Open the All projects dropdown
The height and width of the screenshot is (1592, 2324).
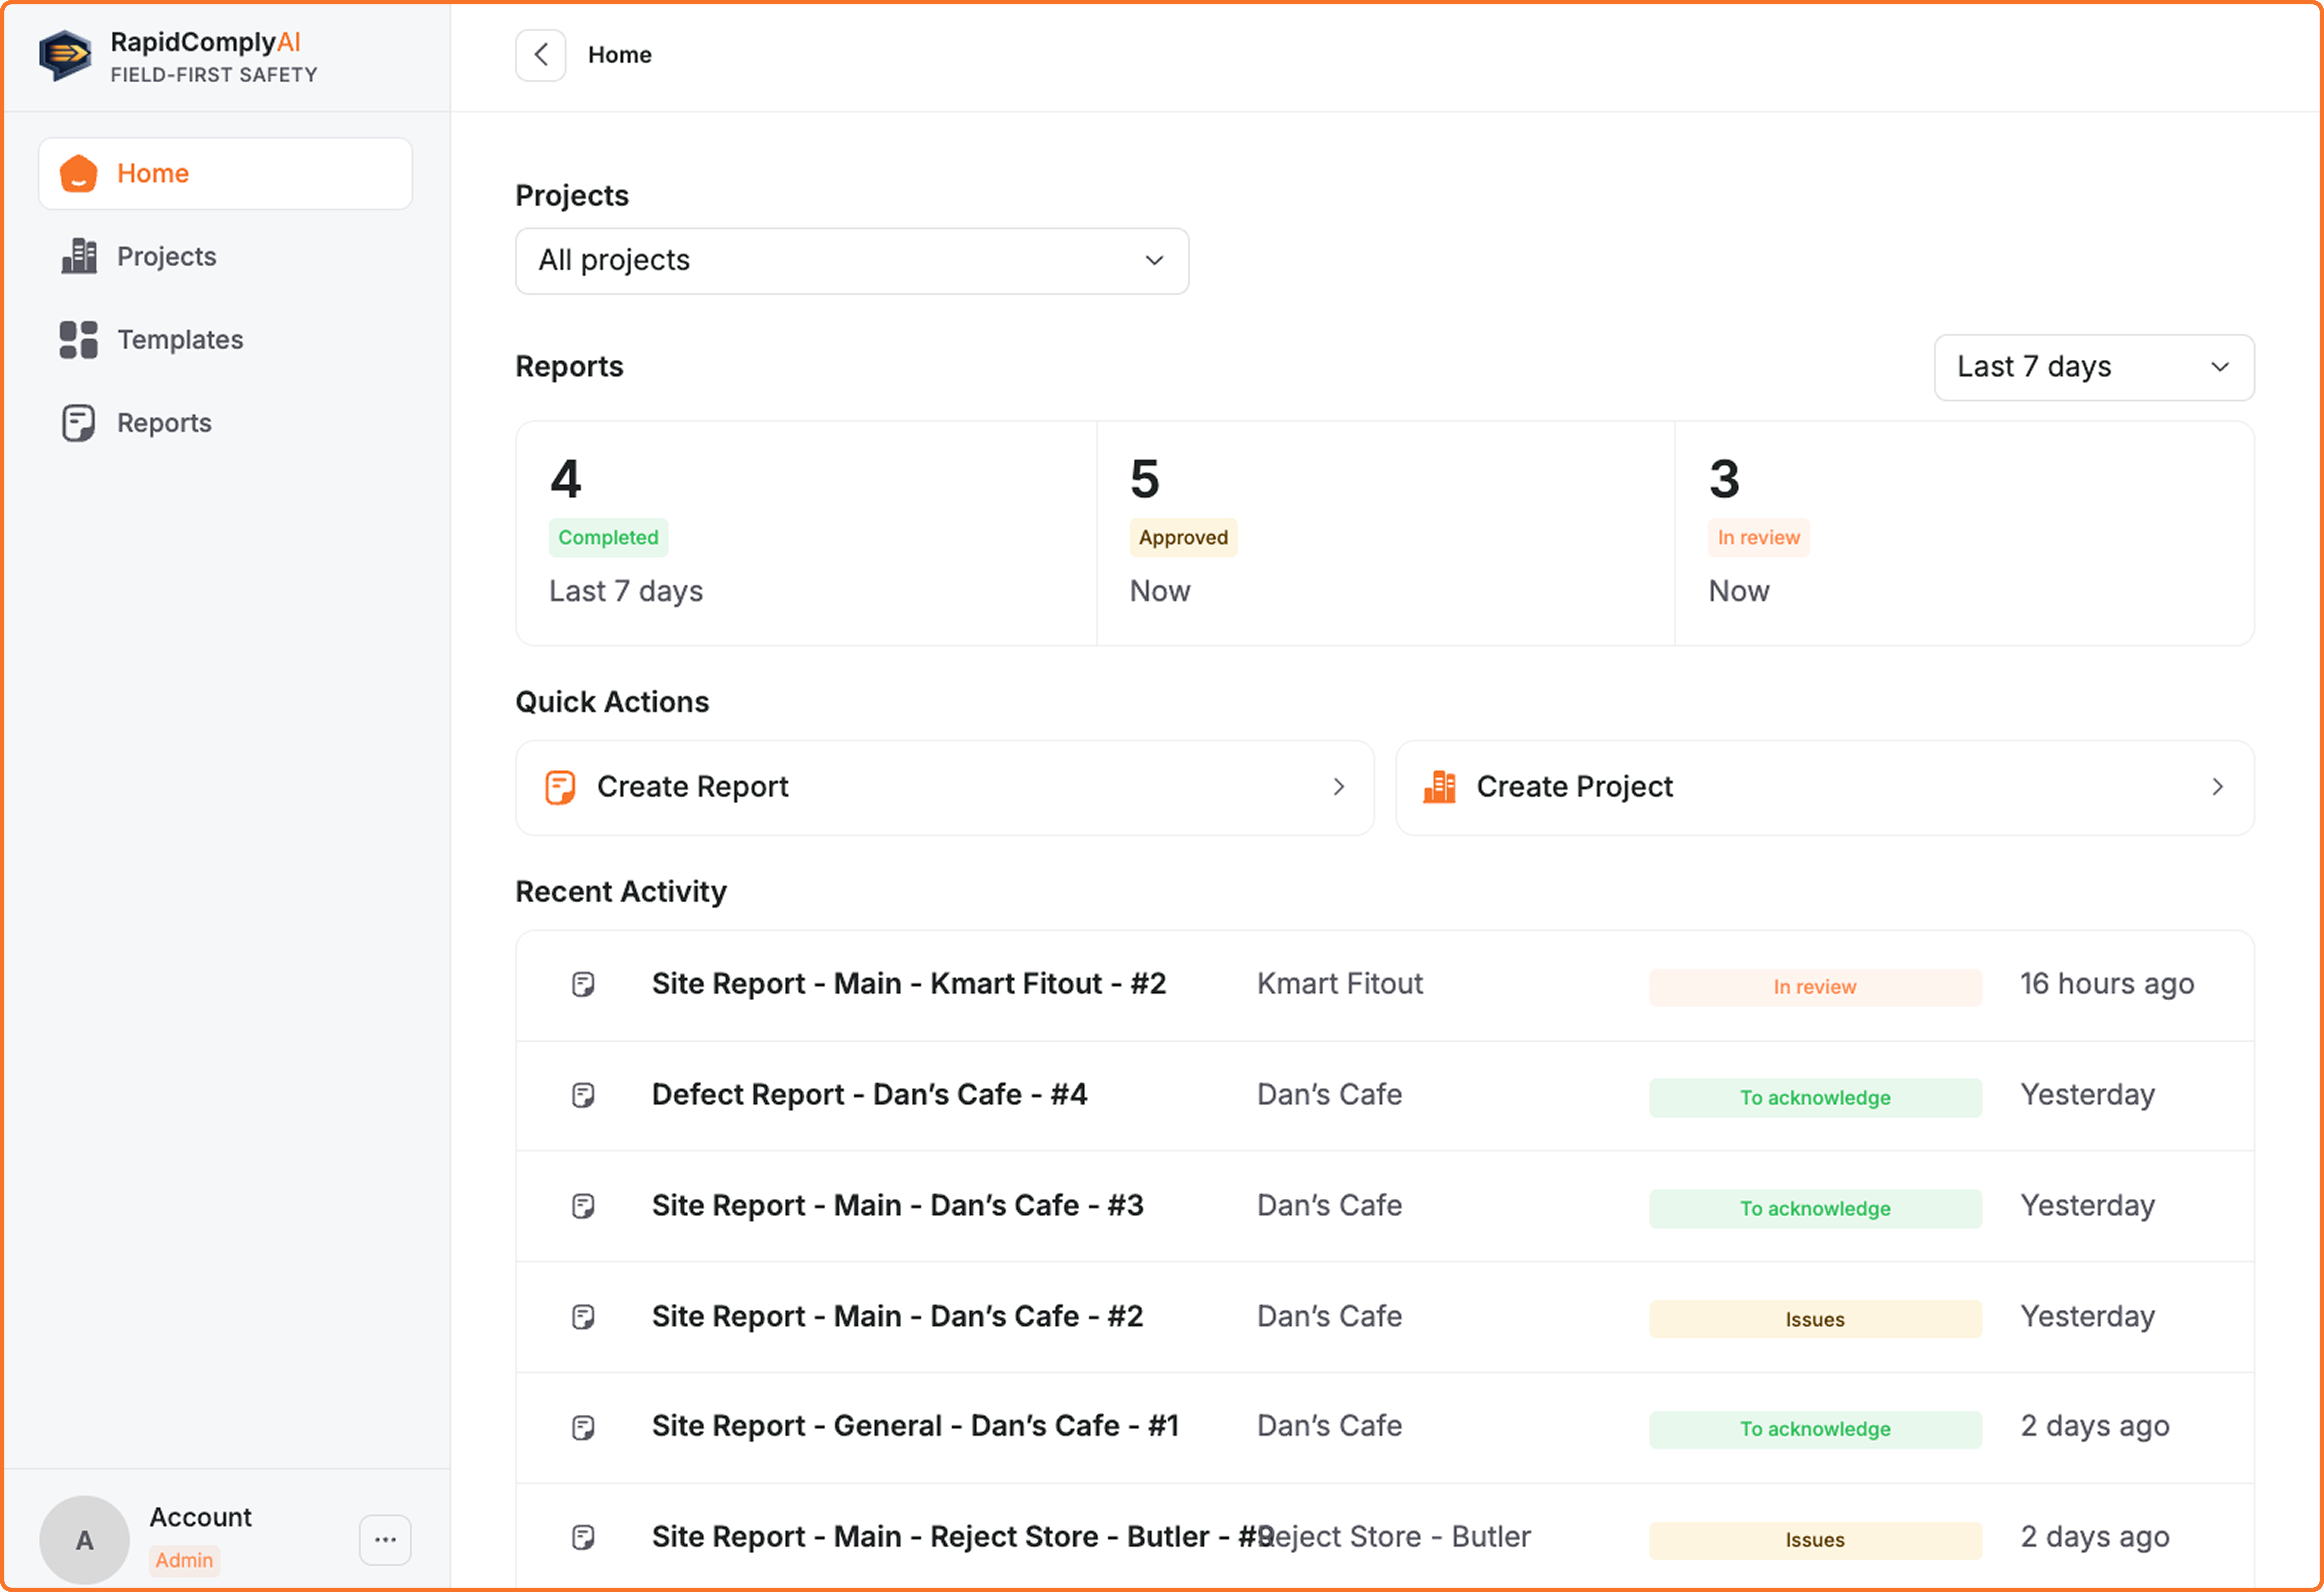[852, 261]
